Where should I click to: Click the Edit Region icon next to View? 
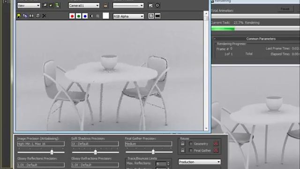click(45, 5)
